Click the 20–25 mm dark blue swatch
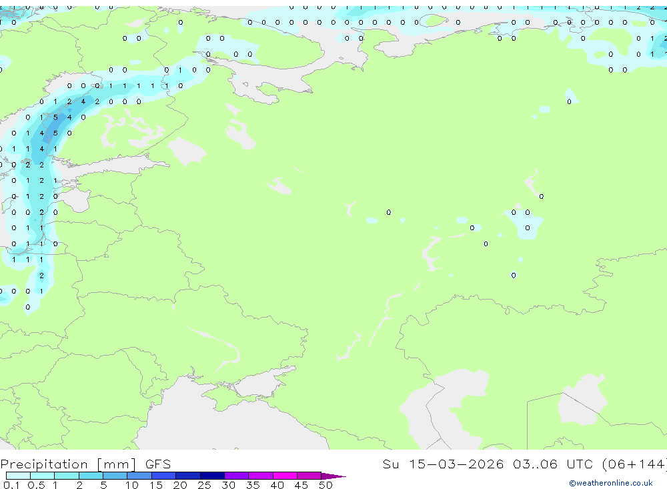Image resolution: width=667 pixels, height=489 pixels. pyautogui.click(x=188, y=476)
